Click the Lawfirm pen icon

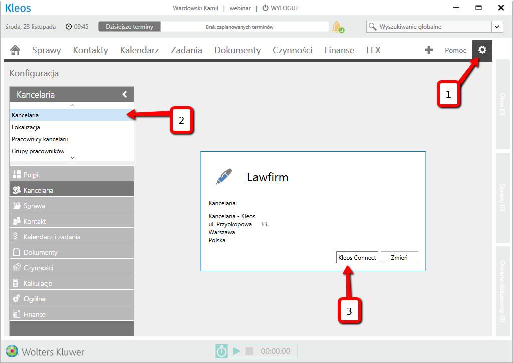pyautogui.click(x=224, y=176)
